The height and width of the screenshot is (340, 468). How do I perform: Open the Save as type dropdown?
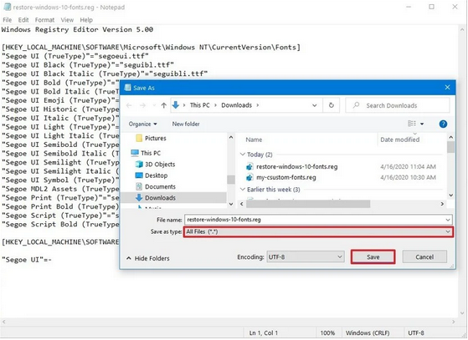pyautogui.click(x=318, y=231)
